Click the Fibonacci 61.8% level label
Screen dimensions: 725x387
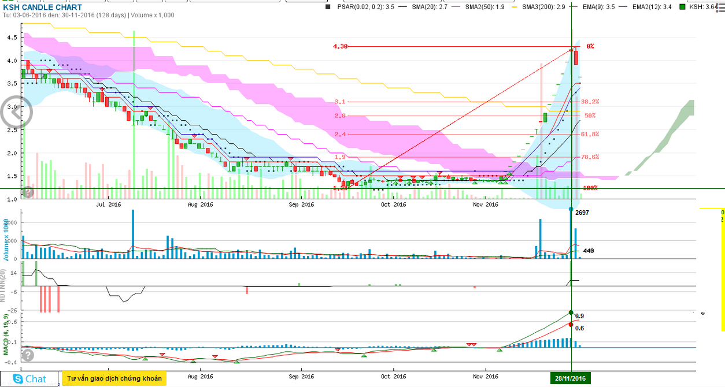pyautogui.click(x=590, y=134)
